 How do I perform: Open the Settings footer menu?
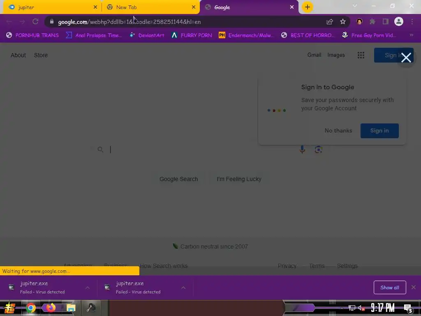coord(347,266)
